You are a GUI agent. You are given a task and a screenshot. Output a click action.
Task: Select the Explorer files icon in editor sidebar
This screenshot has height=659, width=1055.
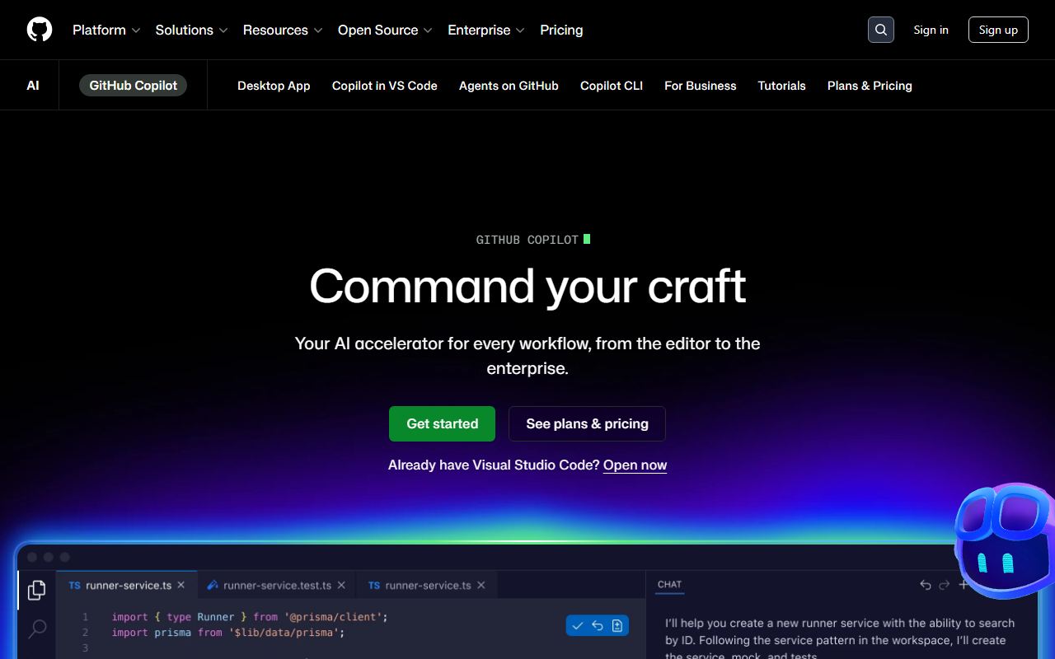36,590
